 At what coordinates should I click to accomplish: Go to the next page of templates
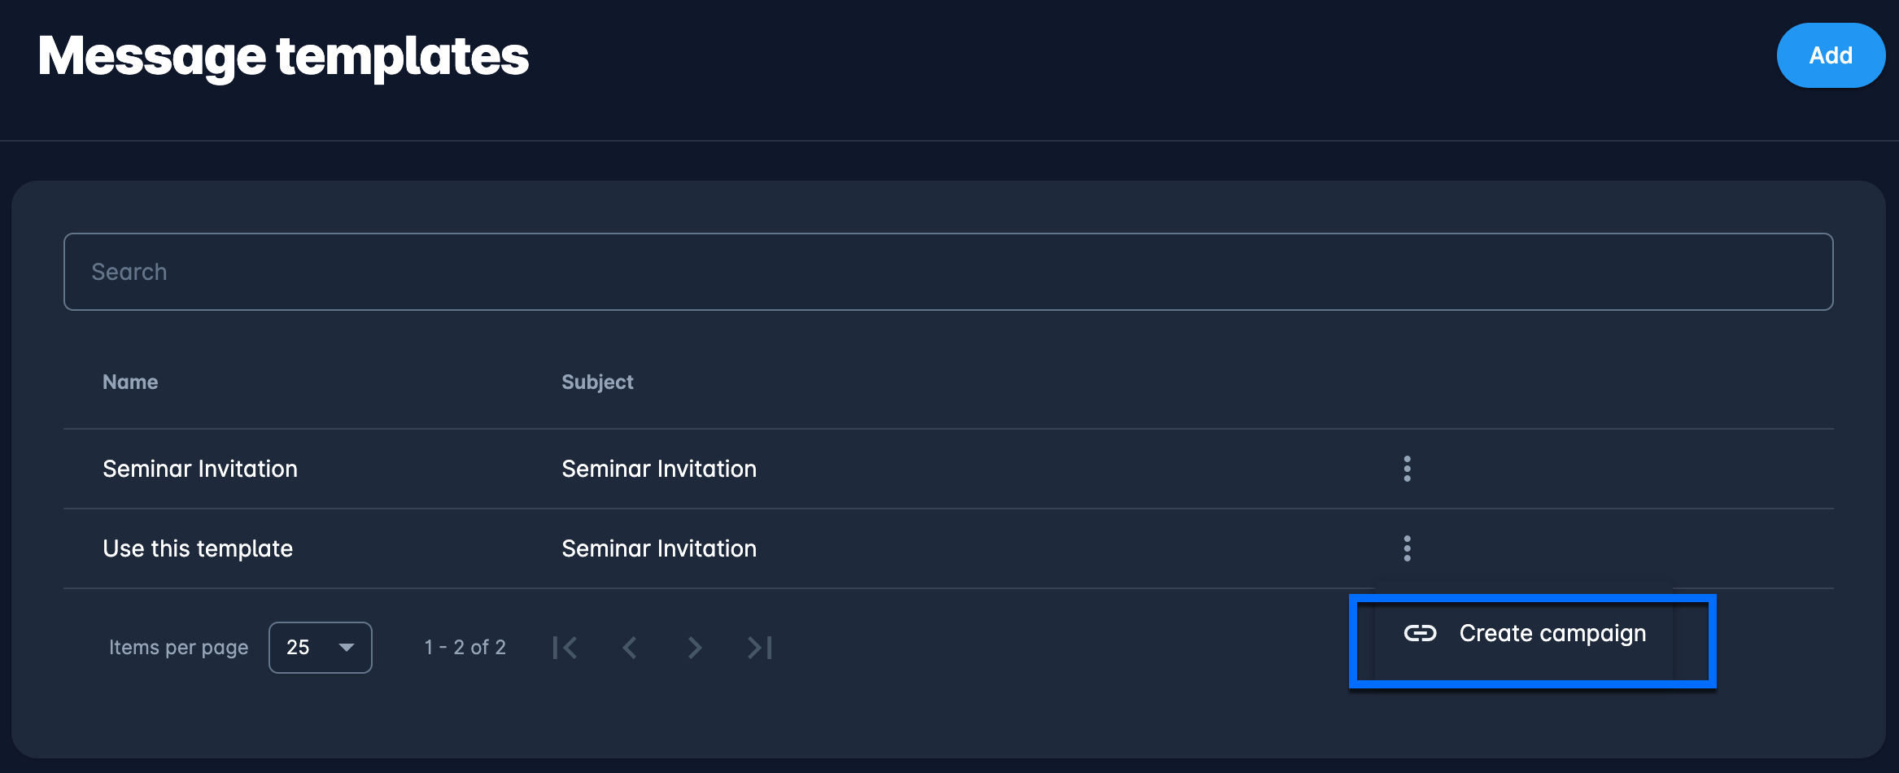[x=694, y=648]
